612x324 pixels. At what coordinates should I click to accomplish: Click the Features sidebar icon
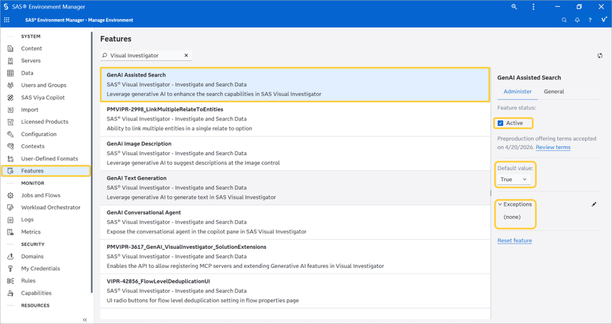[10, 171]
